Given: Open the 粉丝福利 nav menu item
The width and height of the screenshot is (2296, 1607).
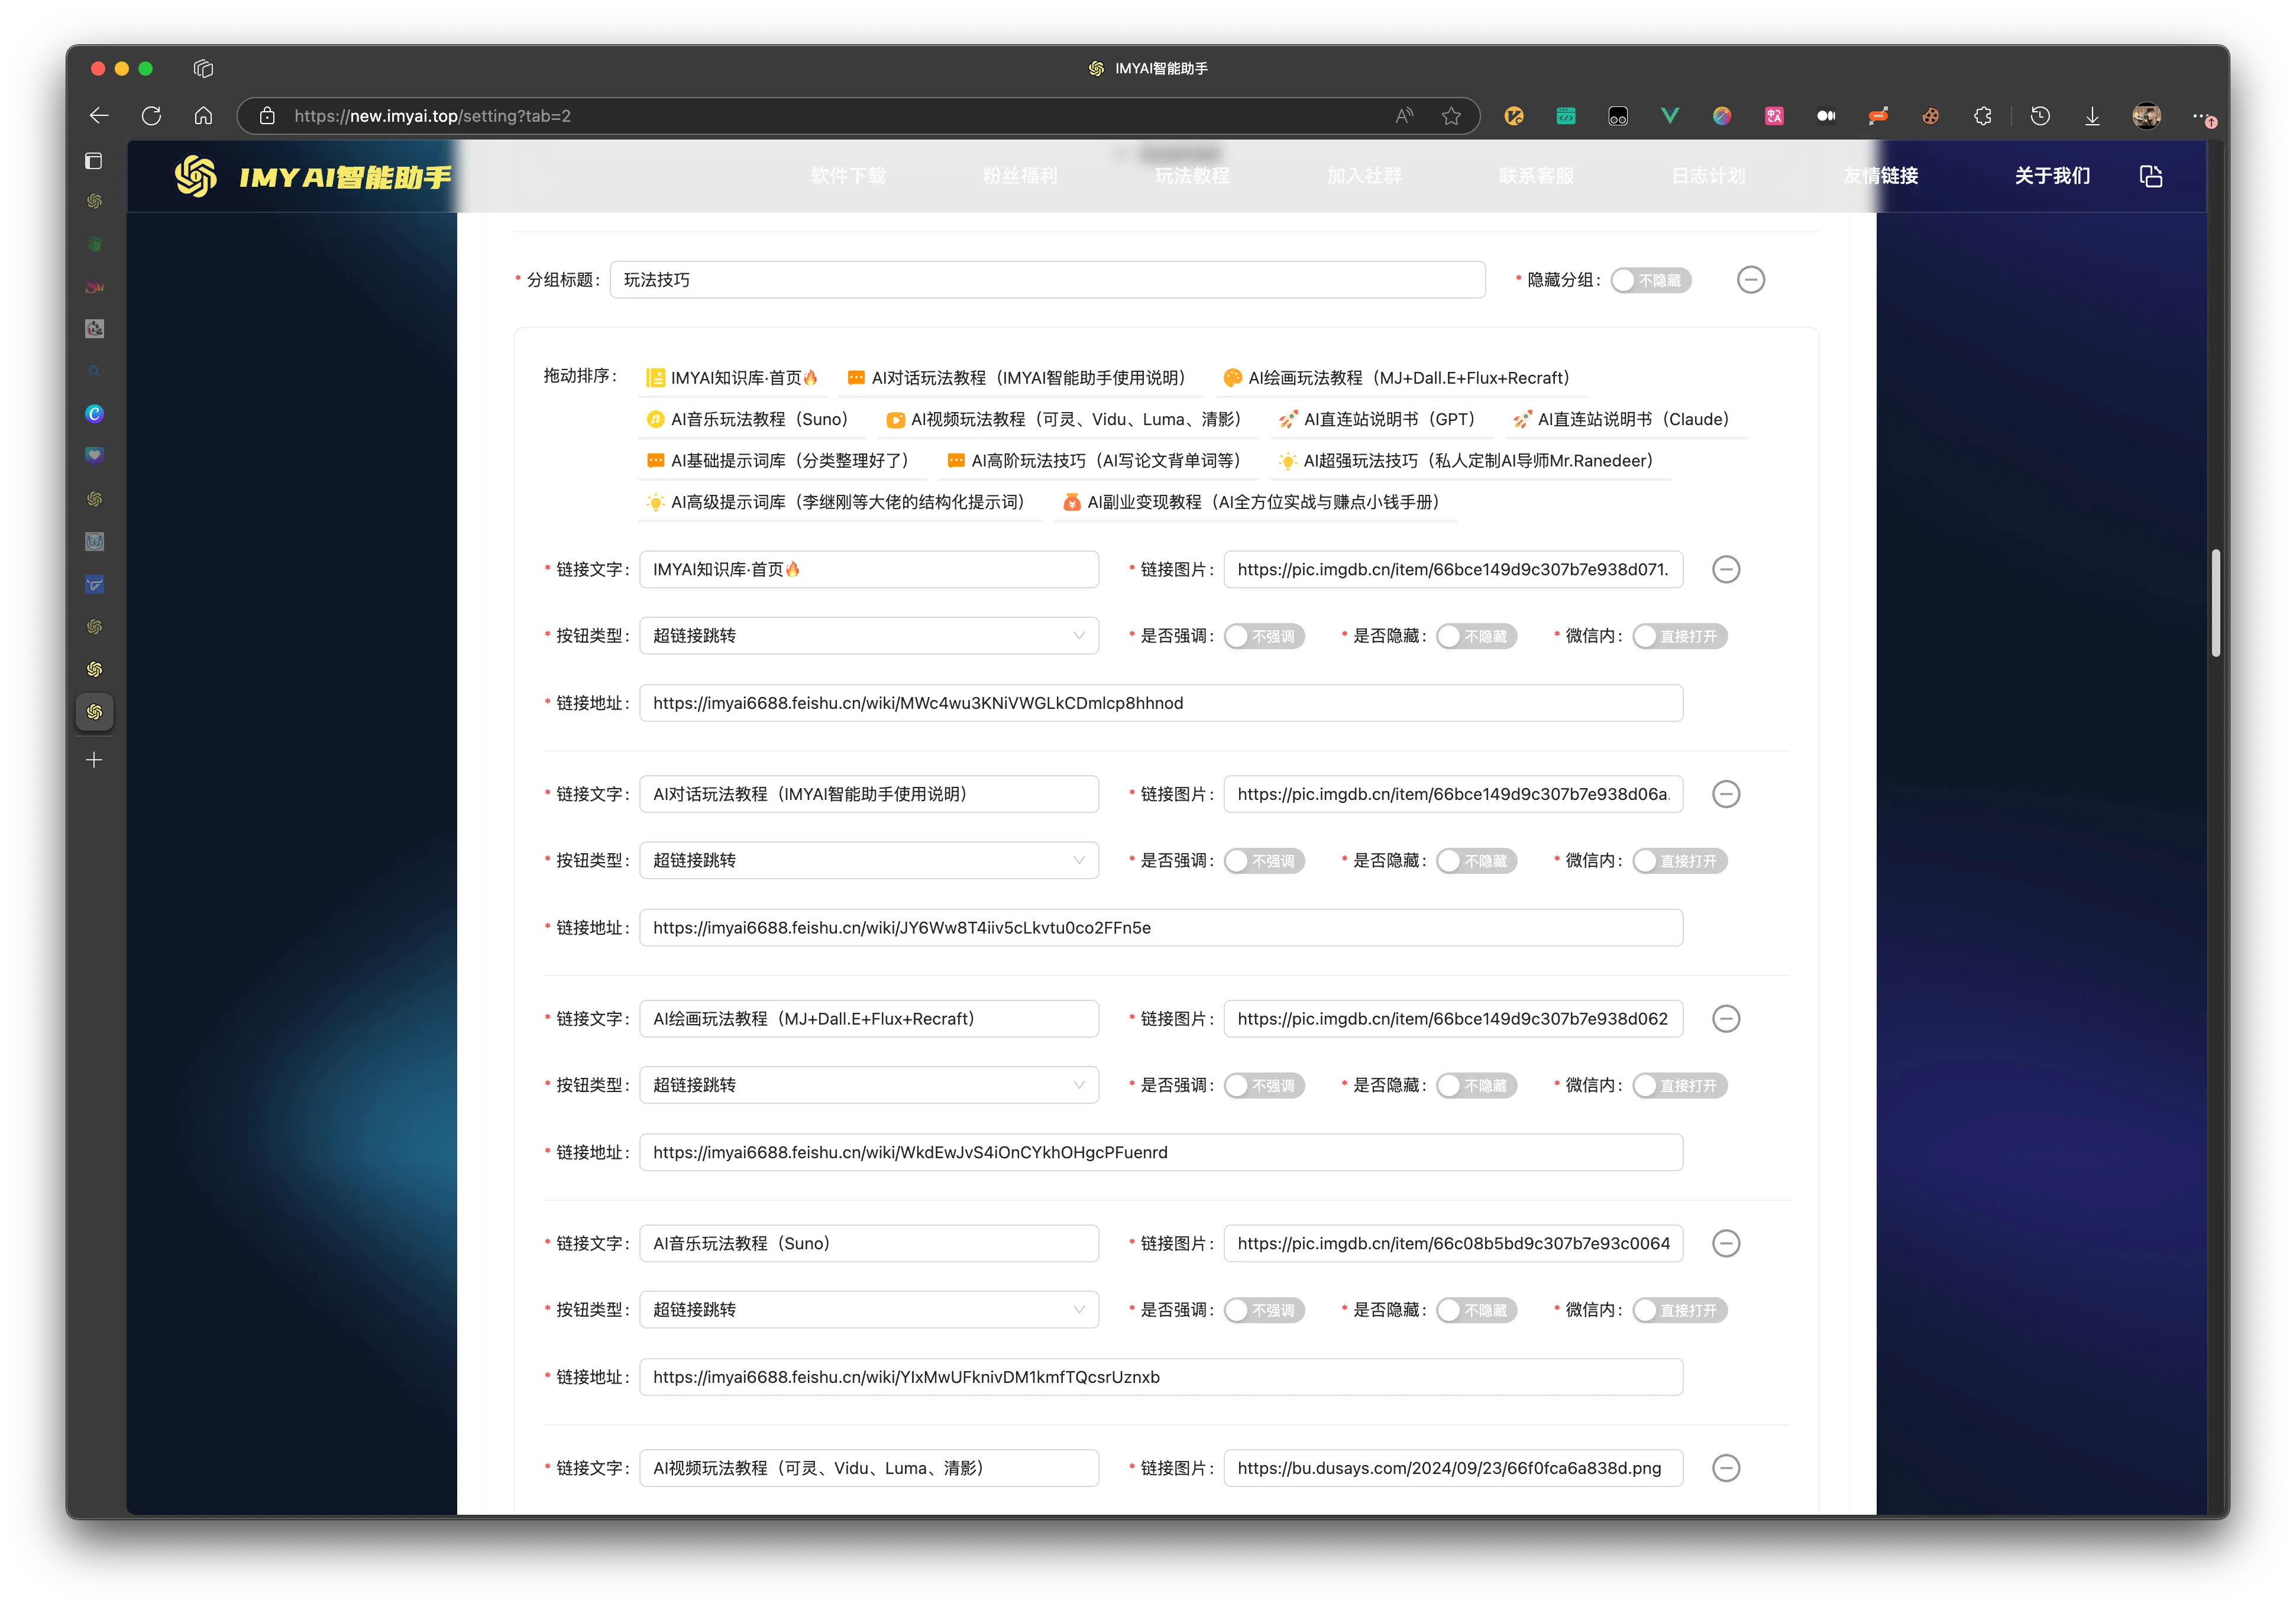Looking at the screenshot, I should pyautogui.click(x=1020, y=176).
